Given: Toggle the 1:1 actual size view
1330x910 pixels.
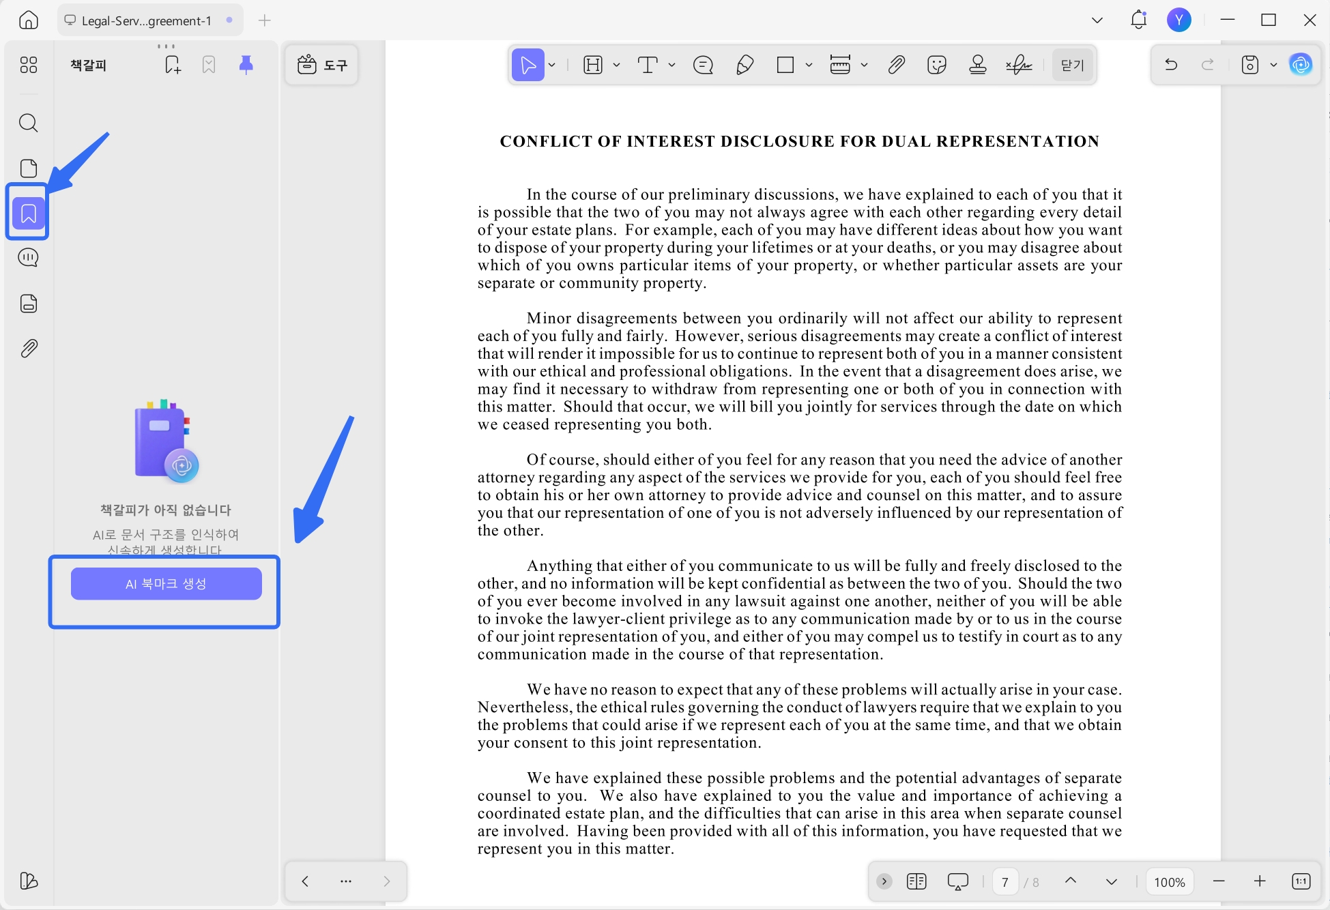Looking at the screenshot, I should pos(1302,881).
